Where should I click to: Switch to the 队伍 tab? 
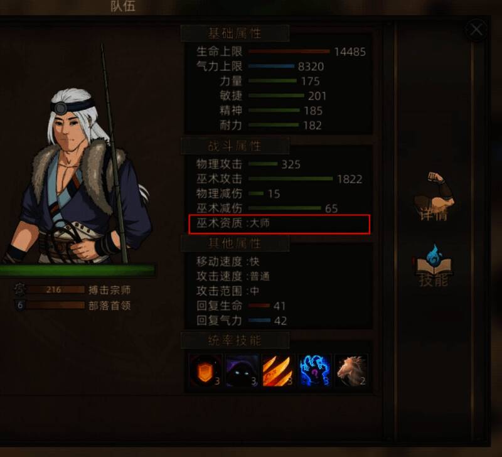123,6
